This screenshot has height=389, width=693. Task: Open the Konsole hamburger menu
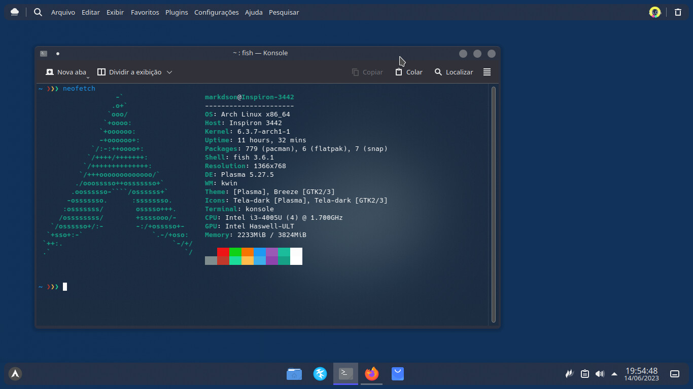coord(487,72)
